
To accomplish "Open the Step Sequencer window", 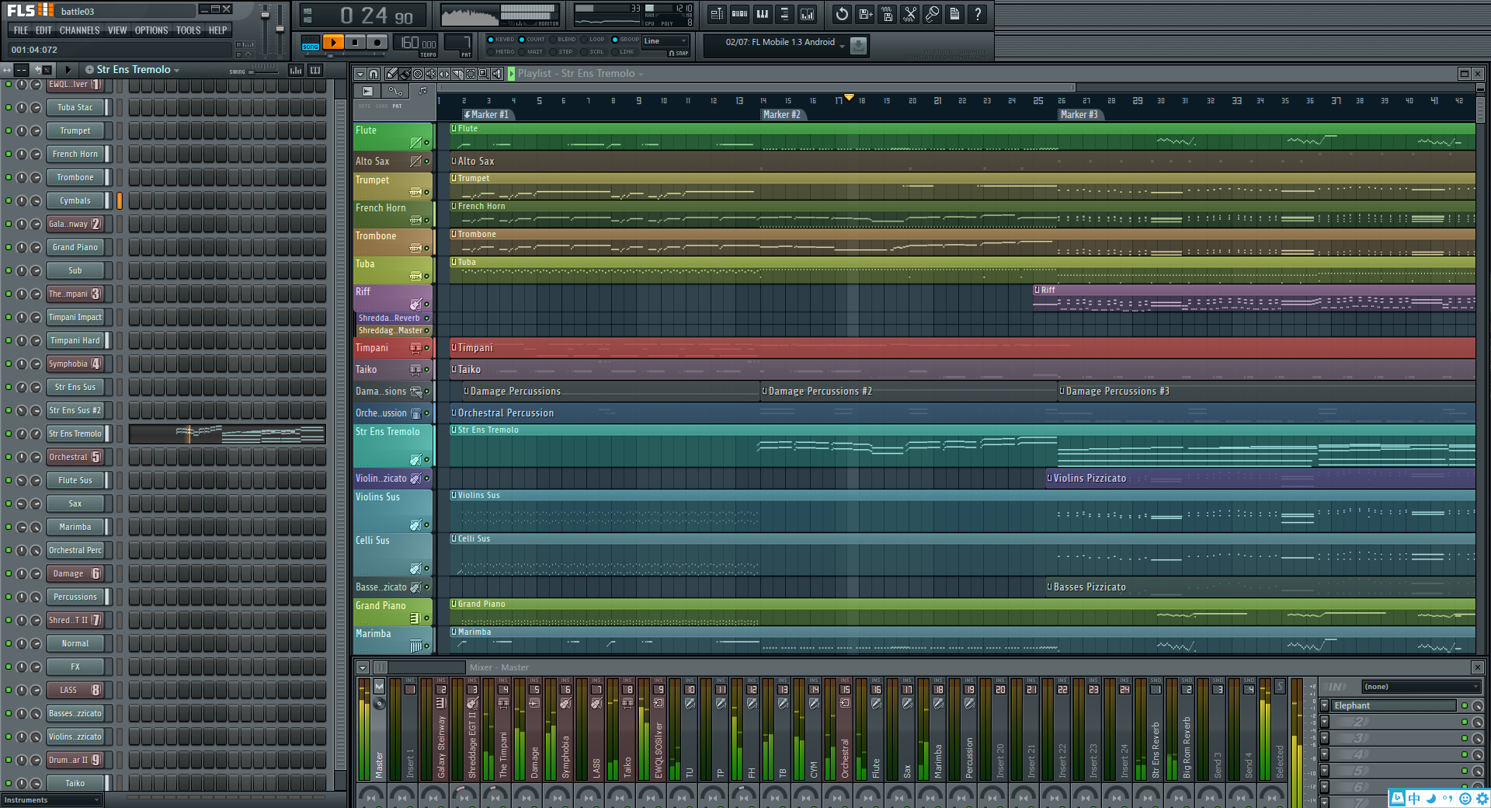I will pos(740,14).
